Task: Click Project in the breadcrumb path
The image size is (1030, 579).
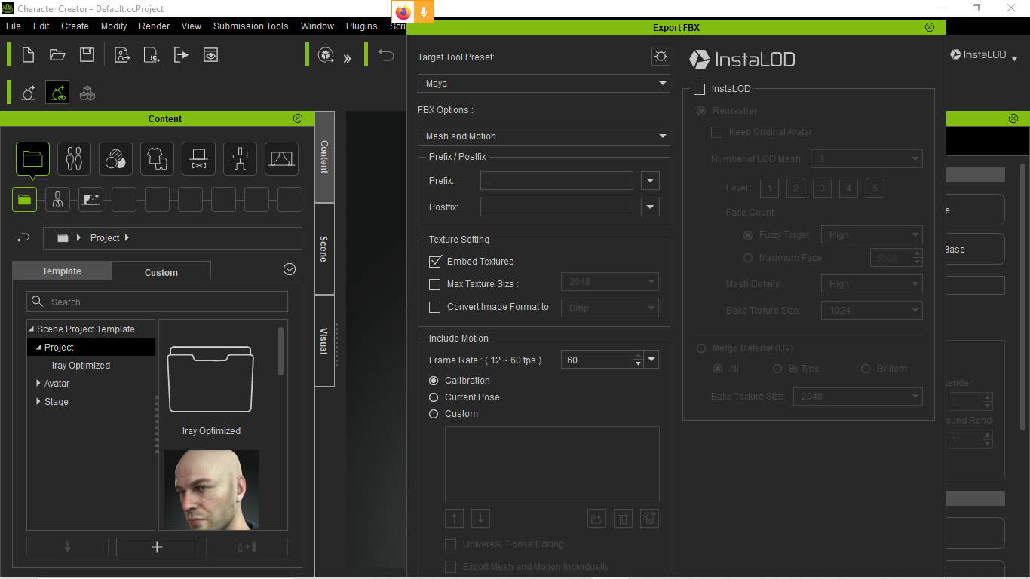Action: [105, 237]
